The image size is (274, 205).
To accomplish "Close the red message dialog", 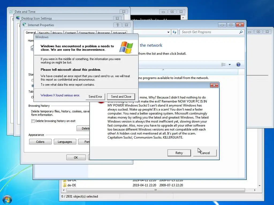I will point(214,85).
